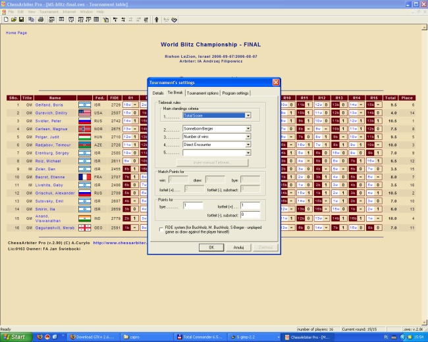428x342 pixels.
Task: Click the R13 round column header
Action: coord(339,98)
